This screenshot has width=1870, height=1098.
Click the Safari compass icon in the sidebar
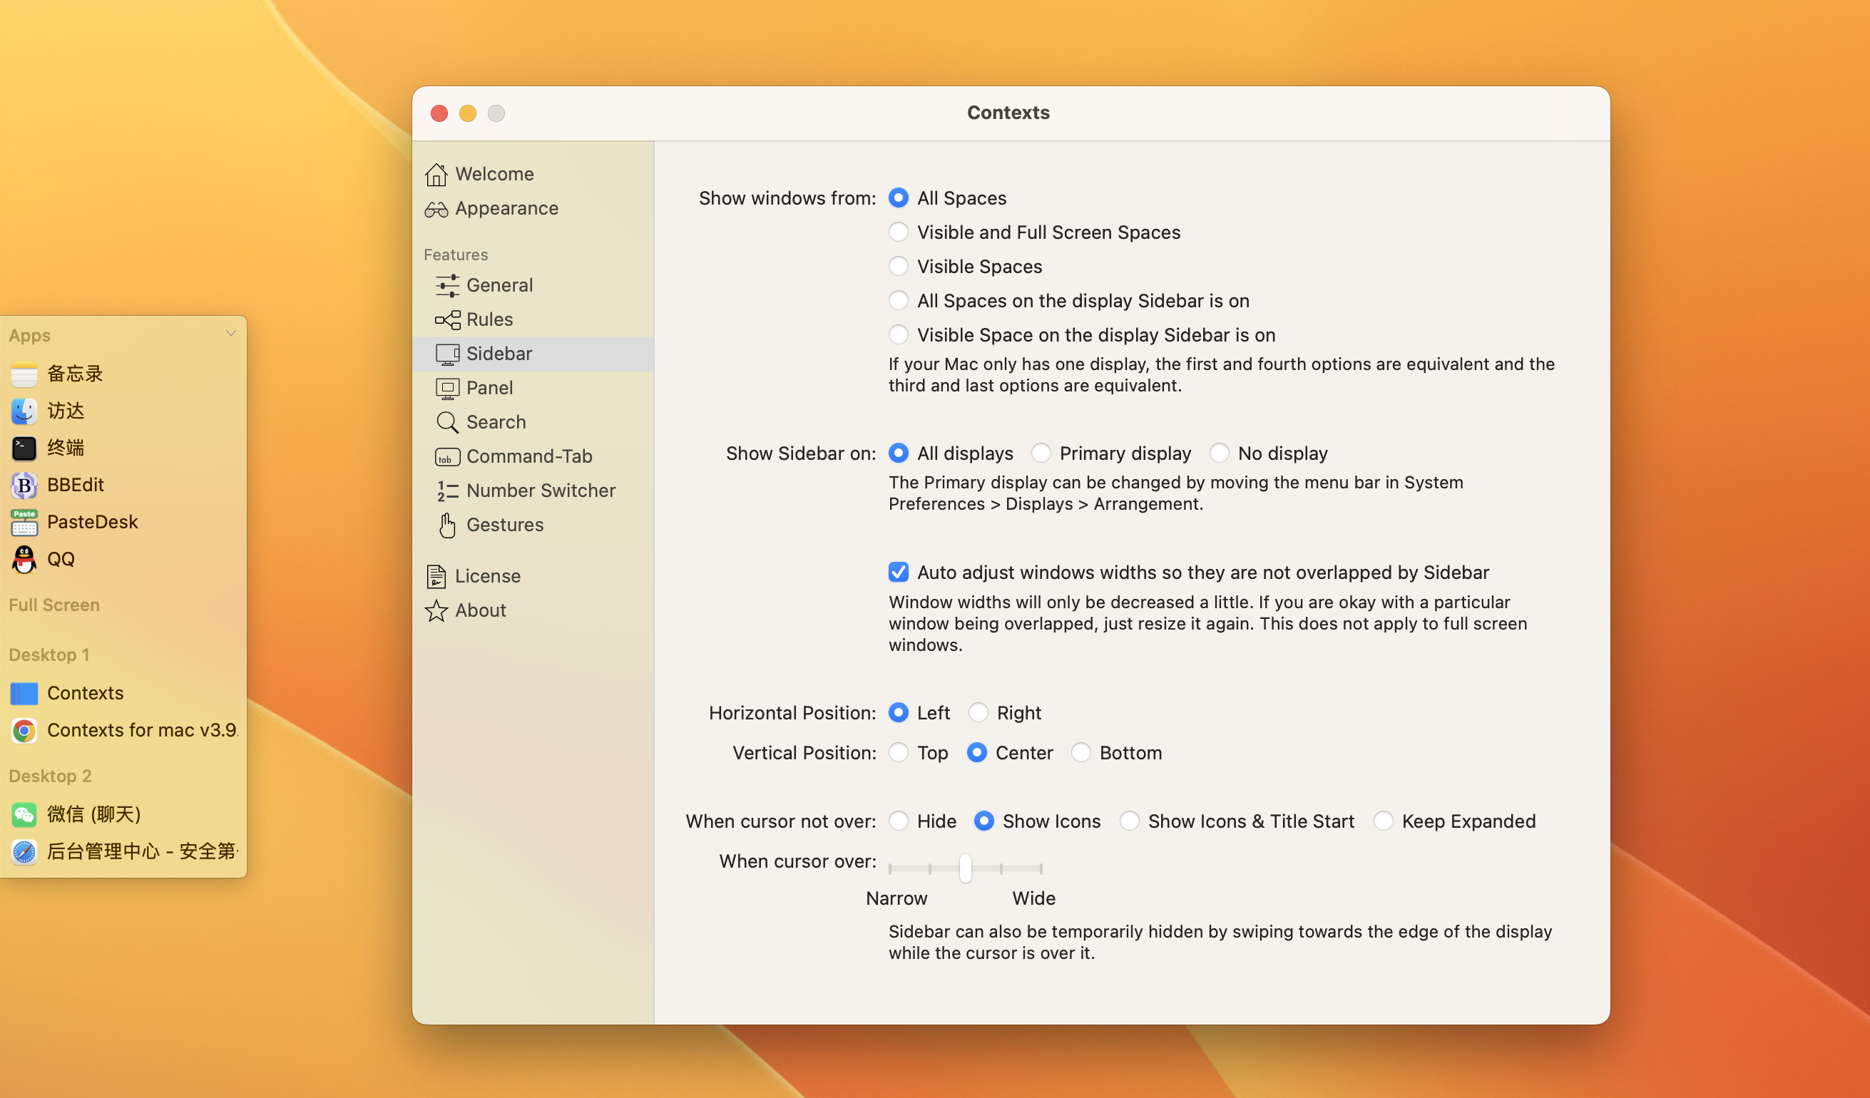click(x=24, y=852)
